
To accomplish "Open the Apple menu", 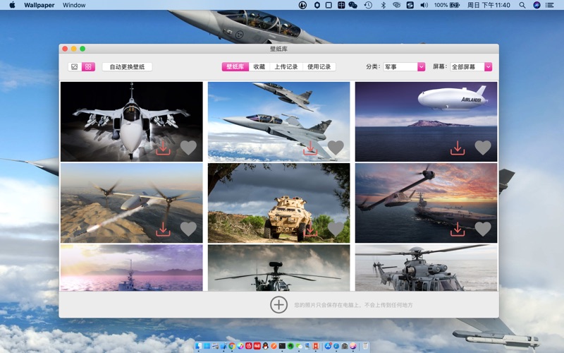I will point(12,5).
